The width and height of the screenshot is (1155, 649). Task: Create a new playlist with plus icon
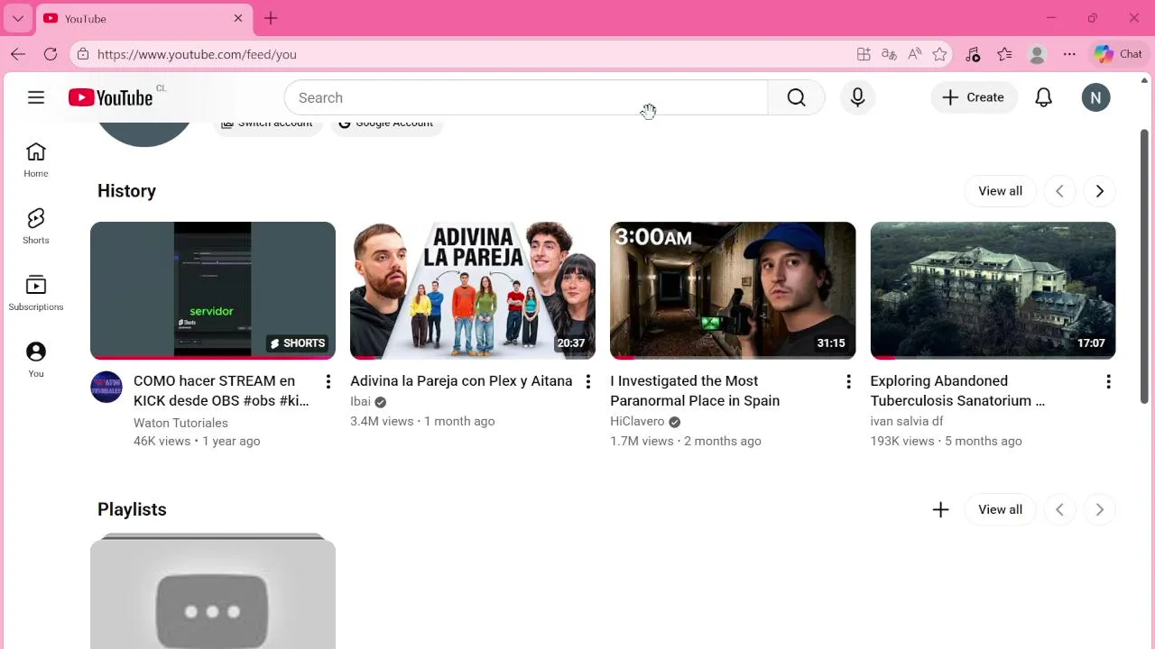coord(940,509)
